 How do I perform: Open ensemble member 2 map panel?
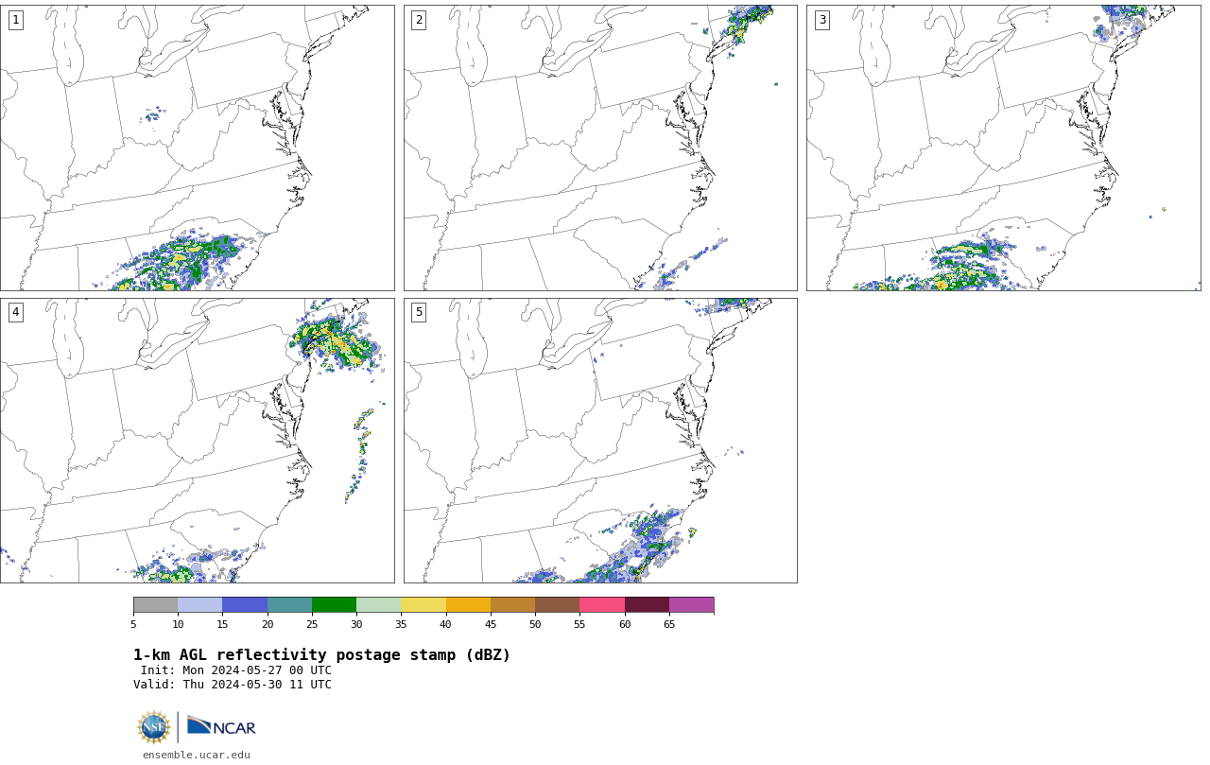coord(600,148)
